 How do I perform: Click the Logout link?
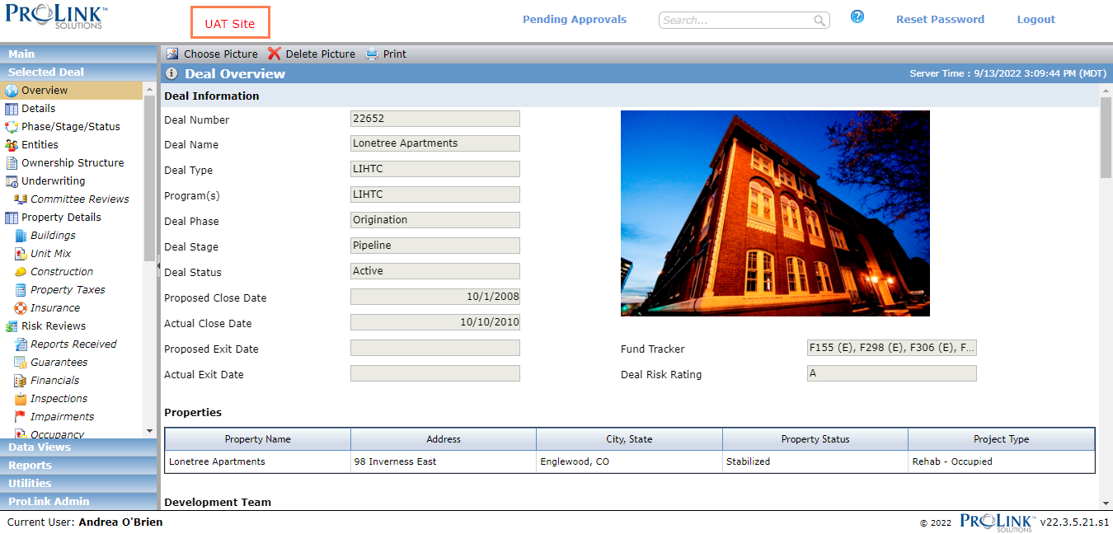pos(1036,19)
